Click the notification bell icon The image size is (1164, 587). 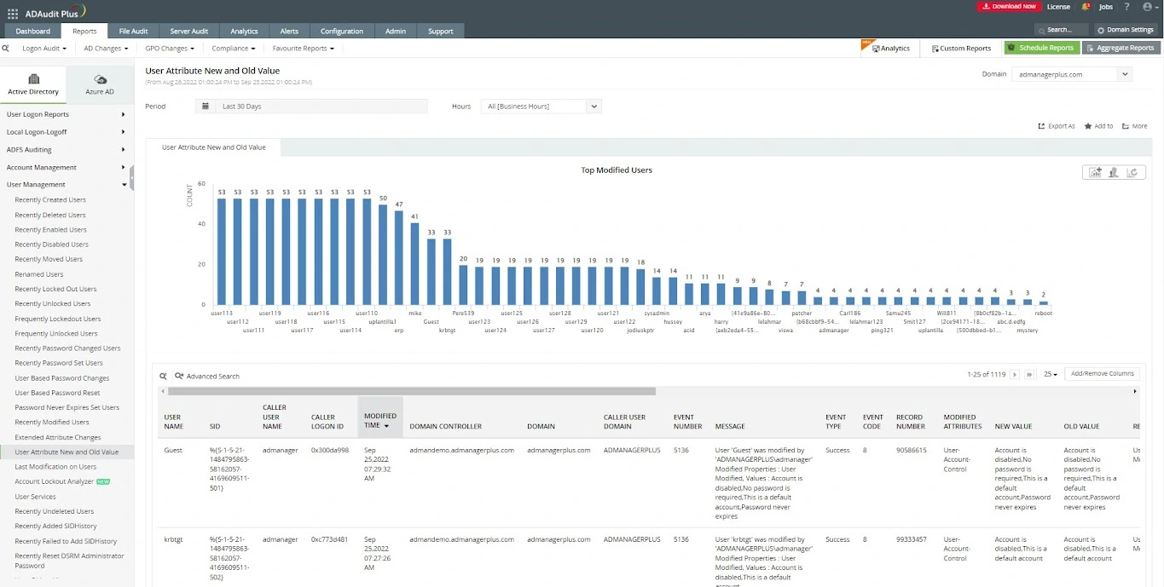click(x=1086, y=7)
